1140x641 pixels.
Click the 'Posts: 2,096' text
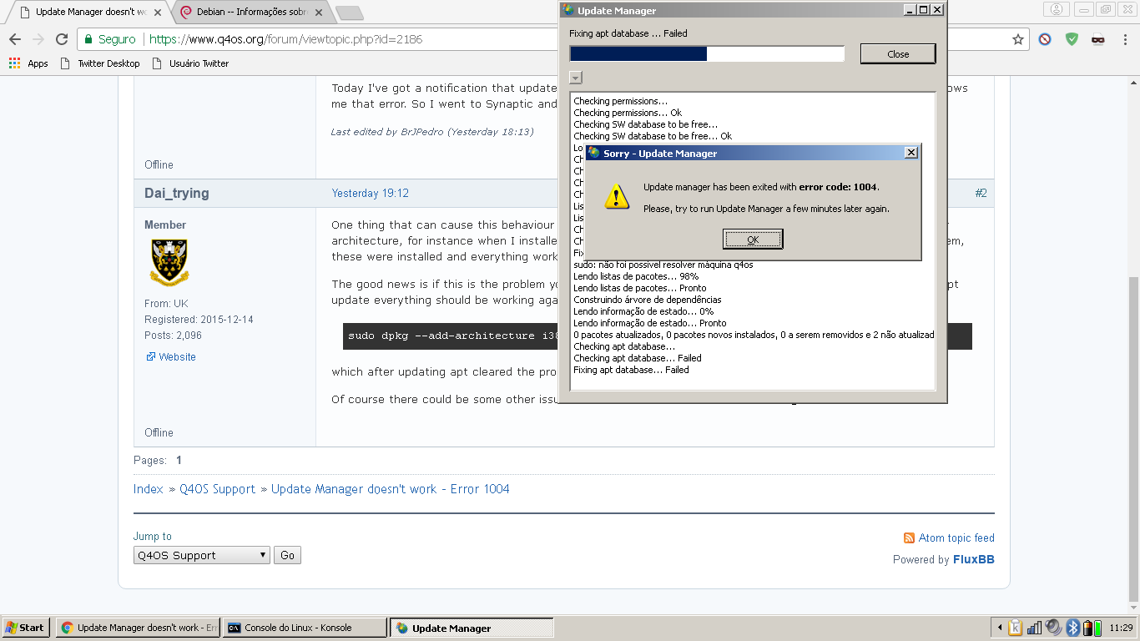click(x=173, y=336)
